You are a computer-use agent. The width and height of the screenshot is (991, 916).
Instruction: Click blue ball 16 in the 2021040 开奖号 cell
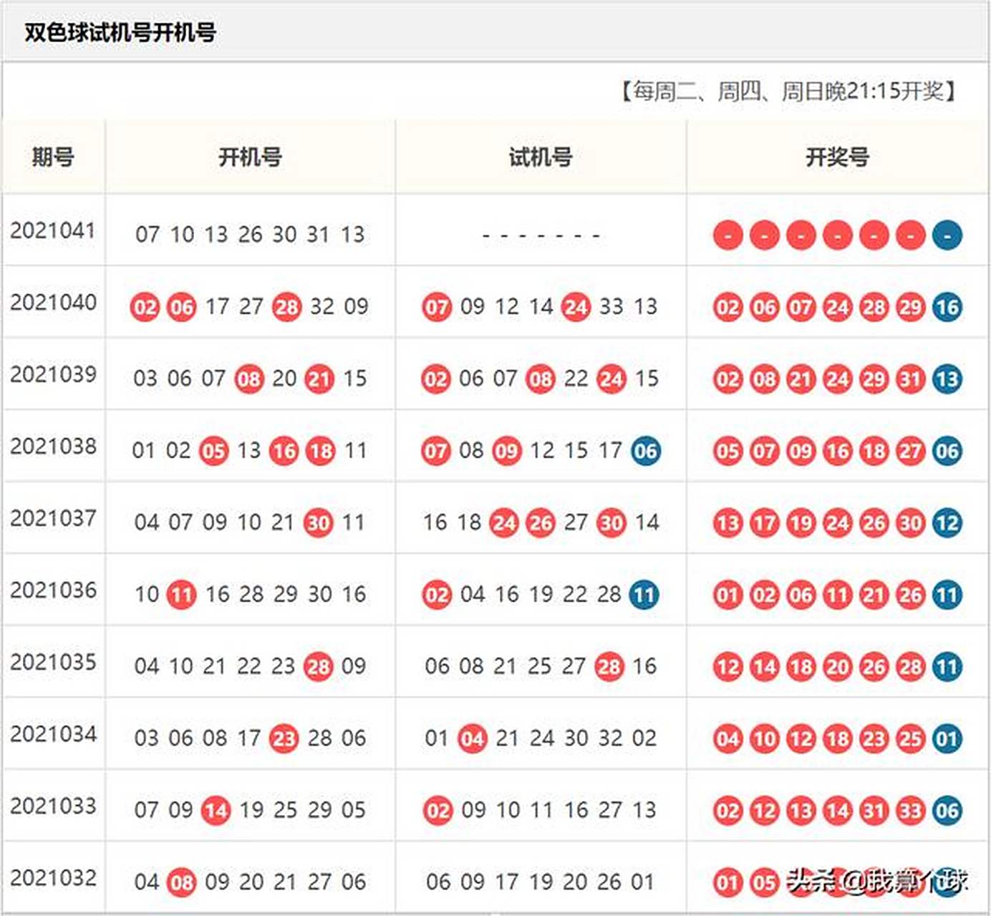pos(947,308)
